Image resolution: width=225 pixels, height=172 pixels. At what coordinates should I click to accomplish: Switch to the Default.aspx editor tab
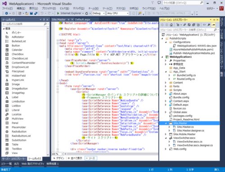[x=82, y=20]
